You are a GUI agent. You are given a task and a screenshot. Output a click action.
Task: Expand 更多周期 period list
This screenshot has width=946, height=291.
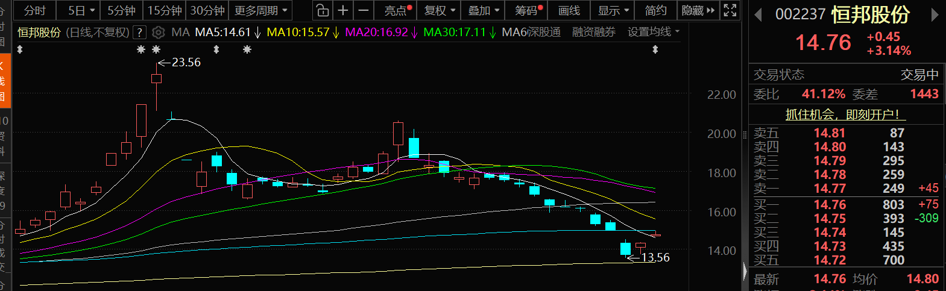[x=260, y=10]
